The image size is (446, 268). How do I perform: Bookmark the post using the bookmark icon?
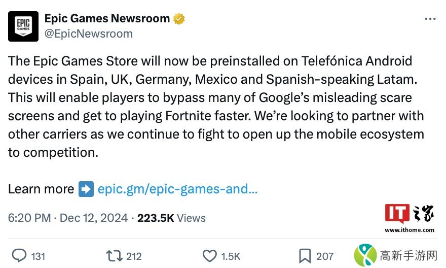pyautogui.click(x=305, y=256)
